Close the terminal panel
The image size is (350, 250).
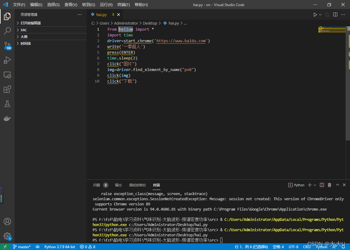point(344,185)
